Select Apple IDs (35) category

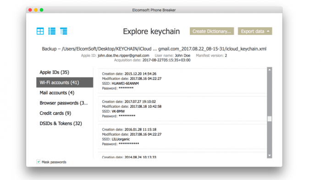[x=65, y=72]
